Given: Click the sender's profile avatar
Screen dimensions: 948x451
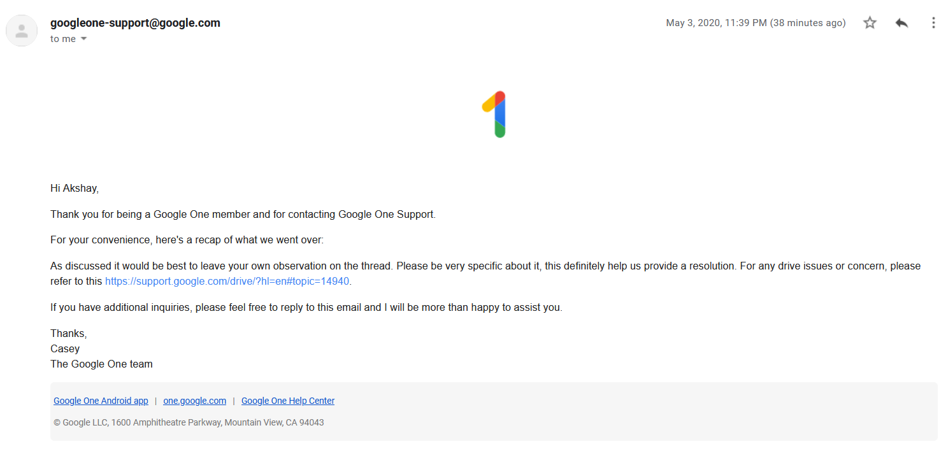Looking at the screenshot, I should (21, 30).
